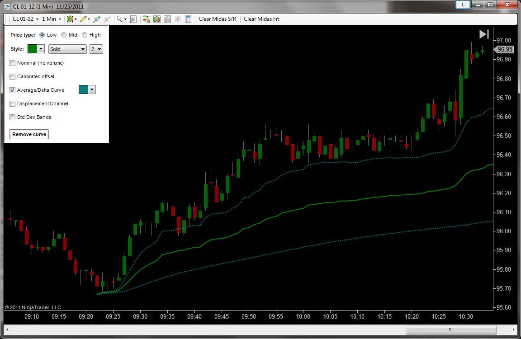Uncheck Average/Delta Curve checkbox

tap(13, 90)
